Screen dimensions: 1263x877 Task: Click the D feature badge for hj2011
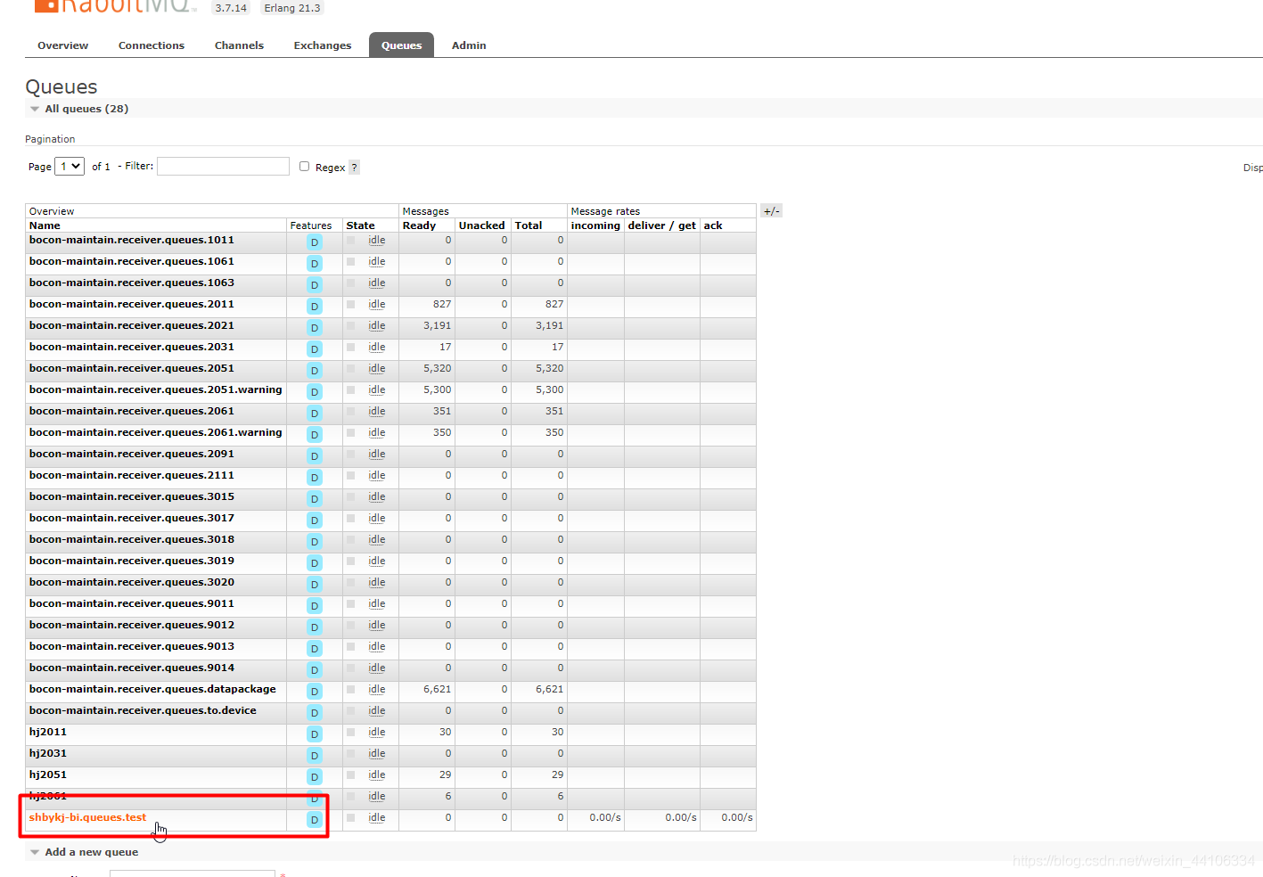(x=315, y=734)
